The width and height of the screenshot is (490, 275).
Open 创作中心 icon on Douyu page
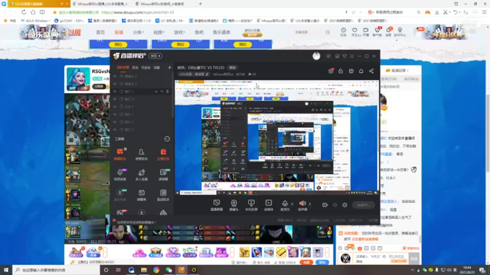400,32
